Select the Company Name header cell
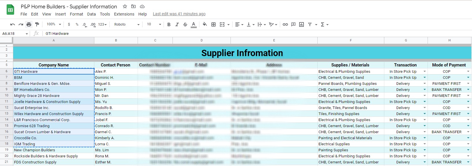 (x=54, y=65)
